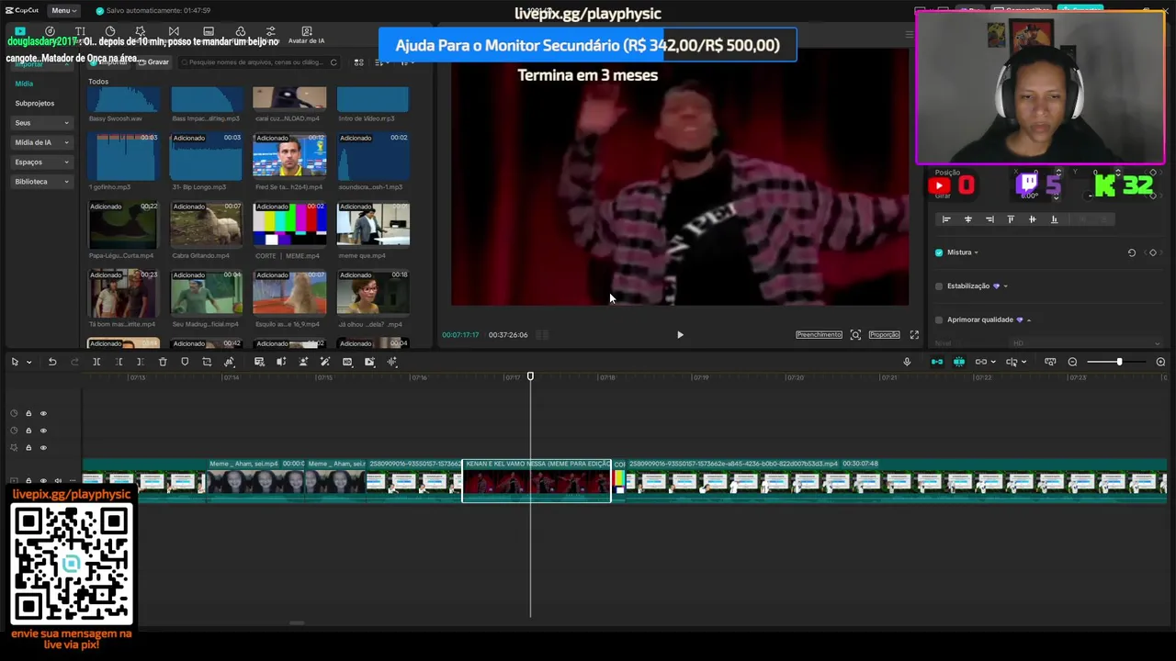Viewport: 1176px width, 661px height.
Task: Adjust the timeline zoom slider
Action: [1118, 362]
